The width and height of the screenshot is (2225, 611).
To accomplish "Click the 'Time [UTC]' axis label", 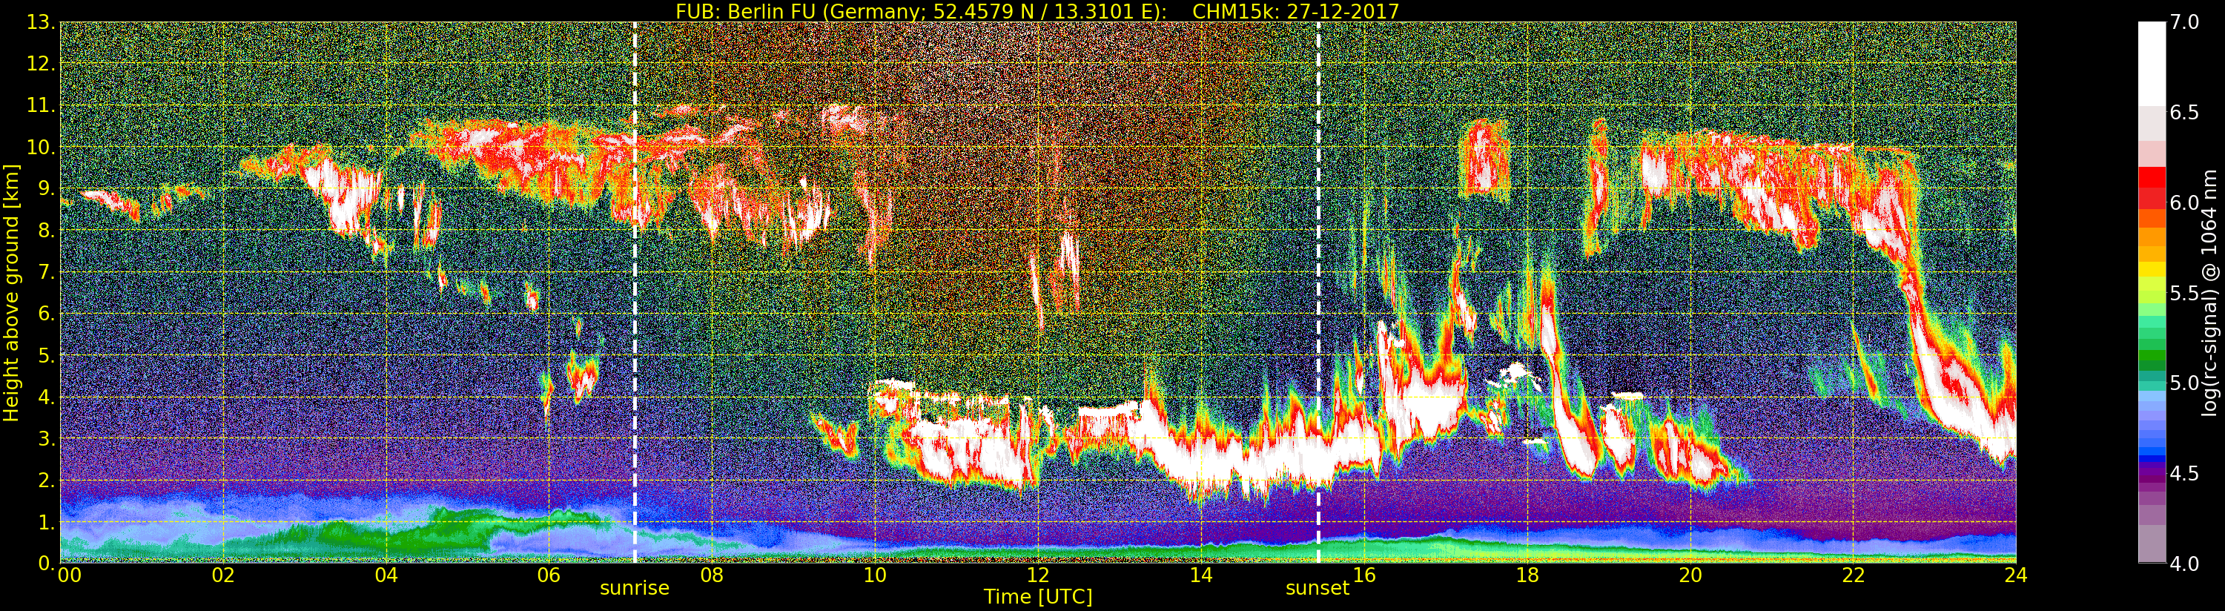I will (1037, 596).
